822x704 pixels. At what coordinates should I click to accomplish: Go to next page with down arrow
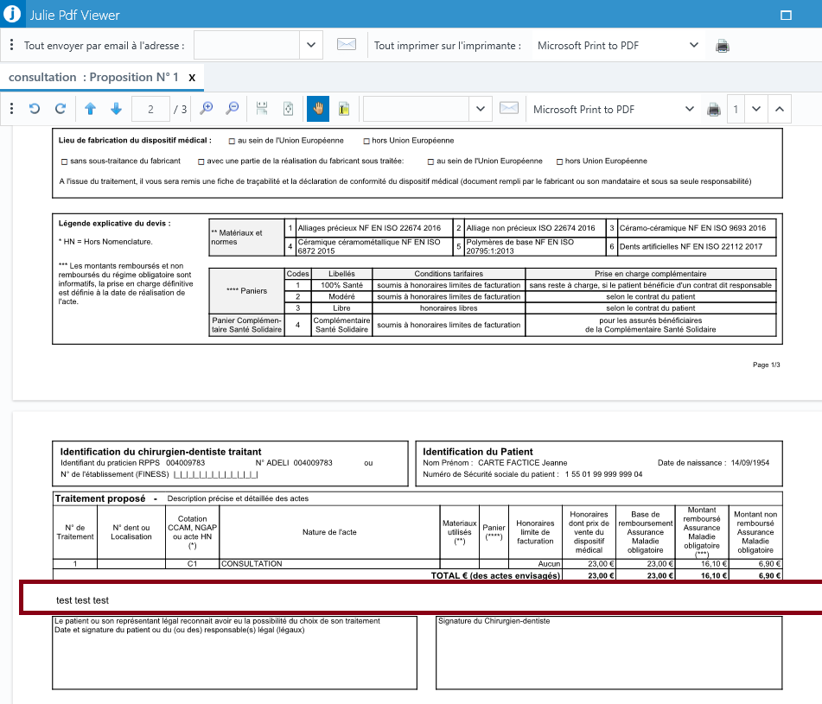(x=117, y=109)
